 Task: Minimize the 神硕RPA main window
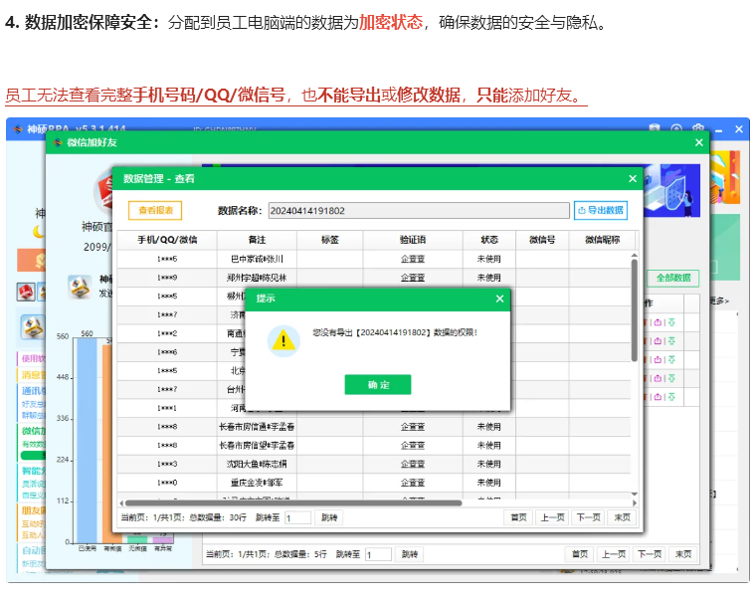[x=719, y=129]
